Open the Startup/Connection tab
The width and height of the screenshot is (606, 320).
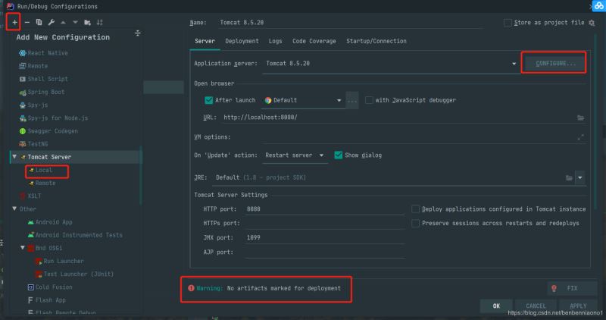(x=376, y=41)
